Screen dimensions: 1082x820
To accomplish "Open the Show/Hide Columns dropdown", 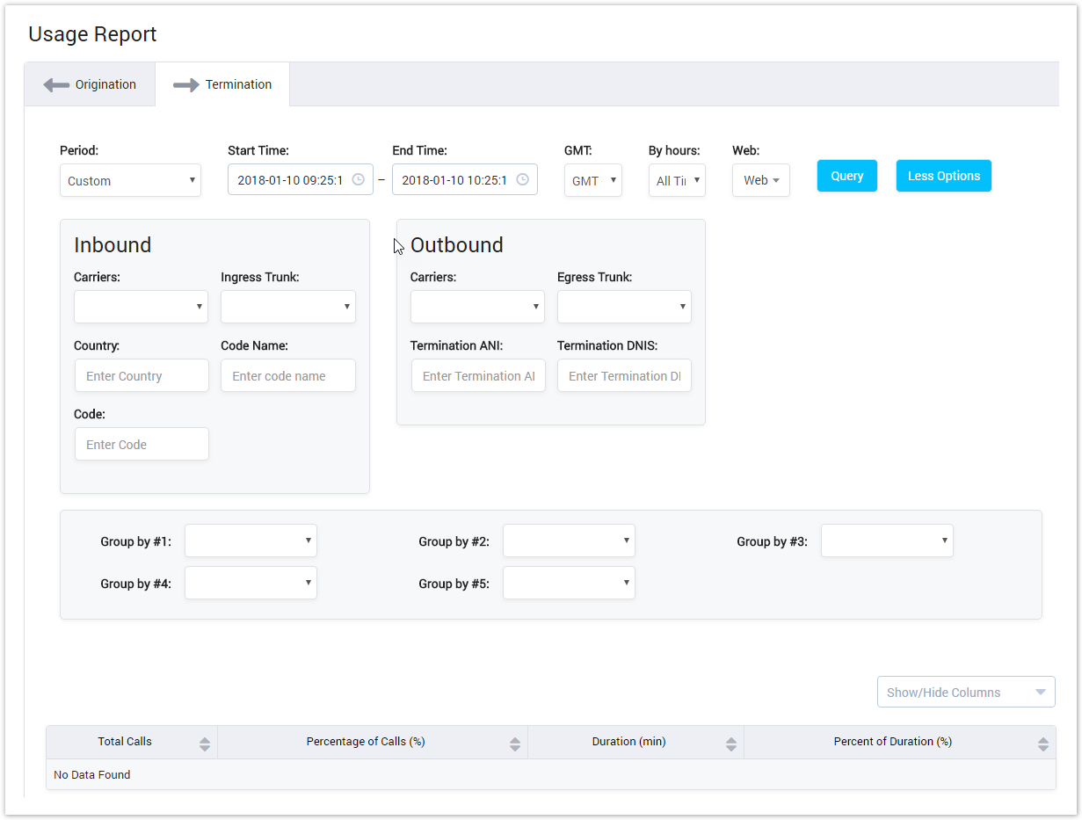I will click(965, 692).
